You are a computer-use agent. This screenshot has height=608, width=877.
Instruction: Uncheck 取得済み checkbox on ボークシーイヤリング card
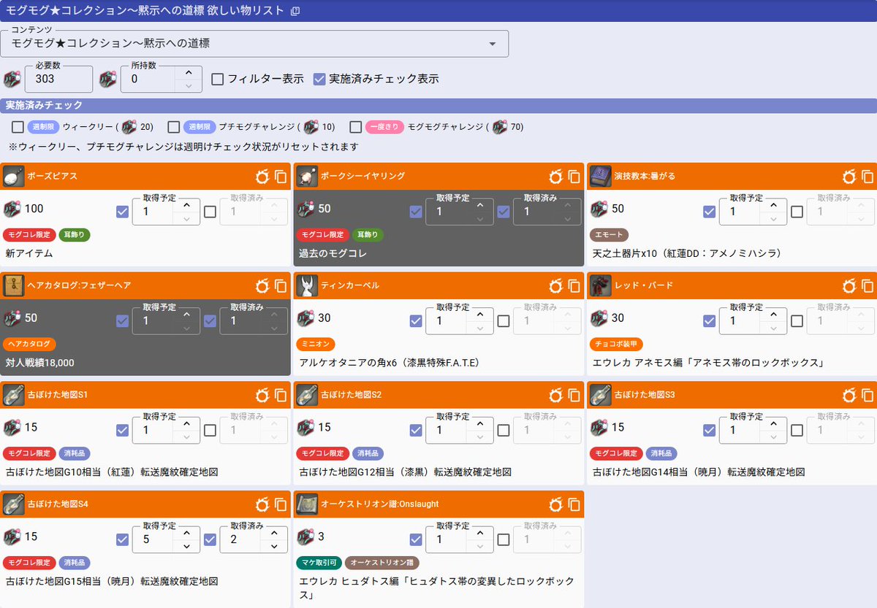tap(504, 212)
